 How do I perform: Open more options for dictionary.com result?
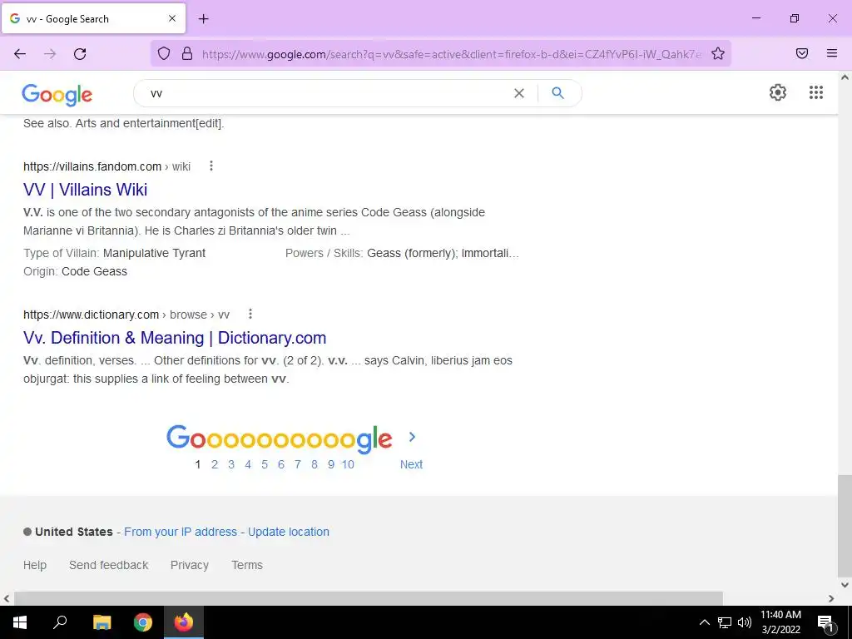(x=250, y=314)
